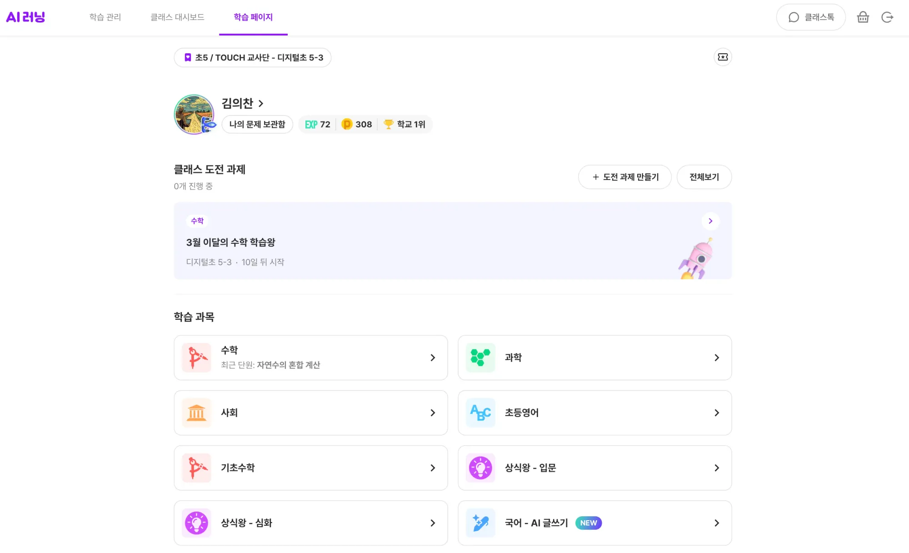Select the 수학 compass icon
This screenshot has height=553, width=909.
click(x=196, y=357)
